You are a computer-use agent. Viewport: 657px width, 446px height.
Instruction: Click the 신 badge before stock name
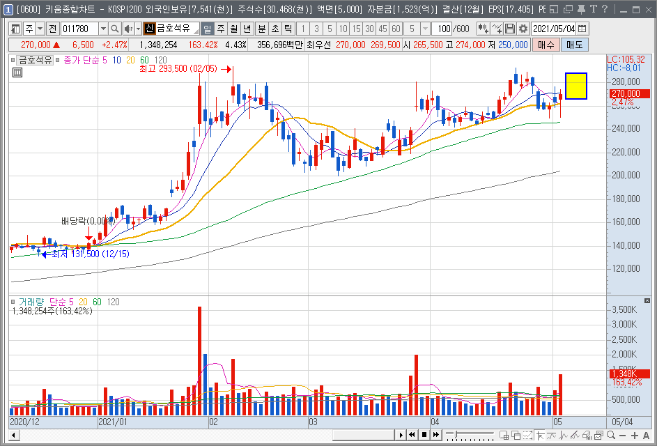pos(150,29)
